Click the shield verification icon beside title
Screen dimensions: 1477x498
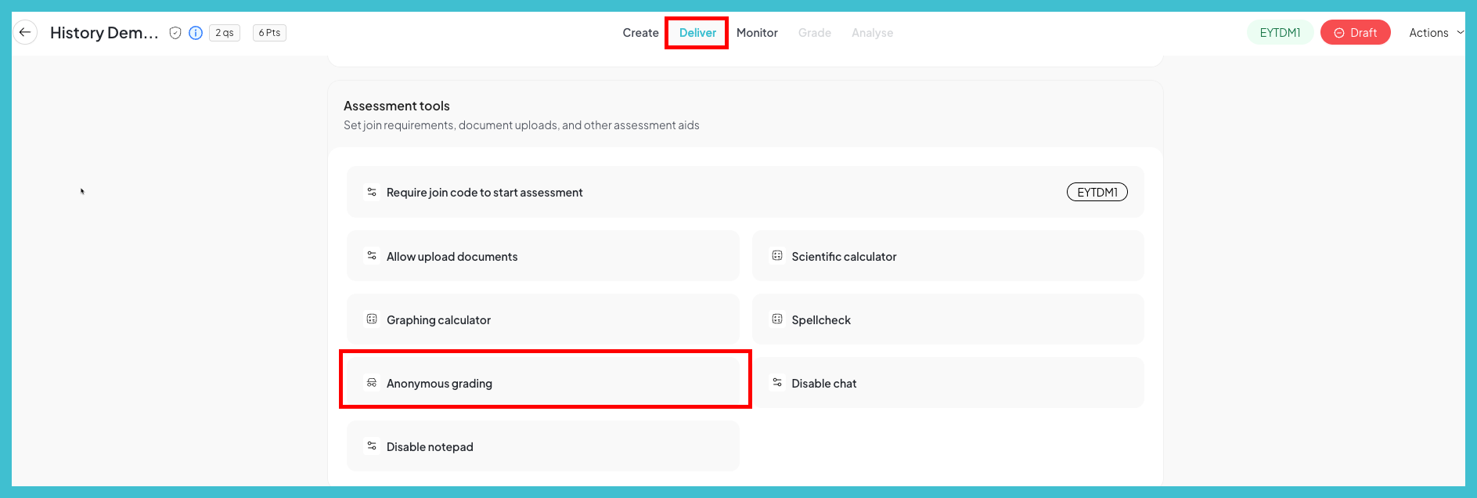point(175,33)
